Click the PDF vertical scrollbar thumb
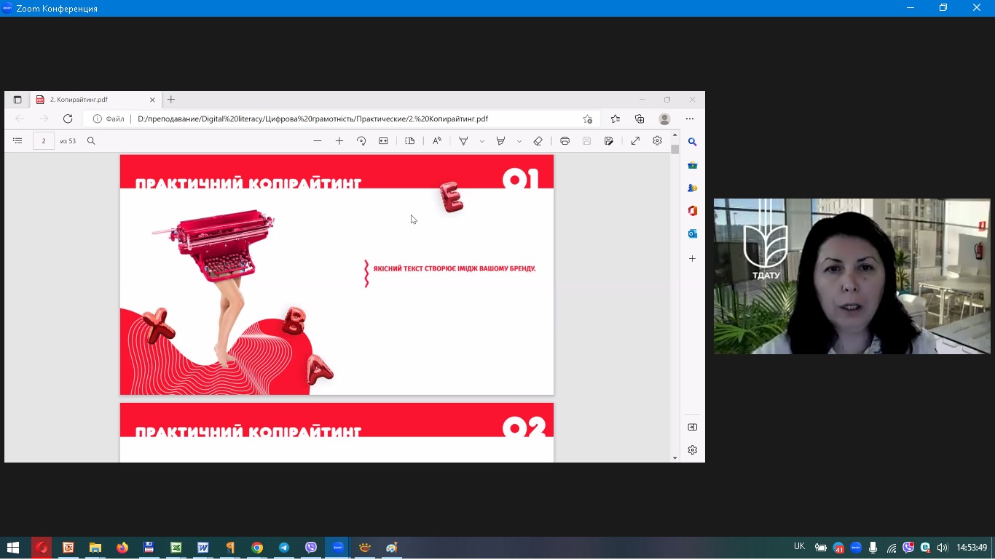Image resolution: width=995 pixels, height=560 pixels. click(675, 148)
